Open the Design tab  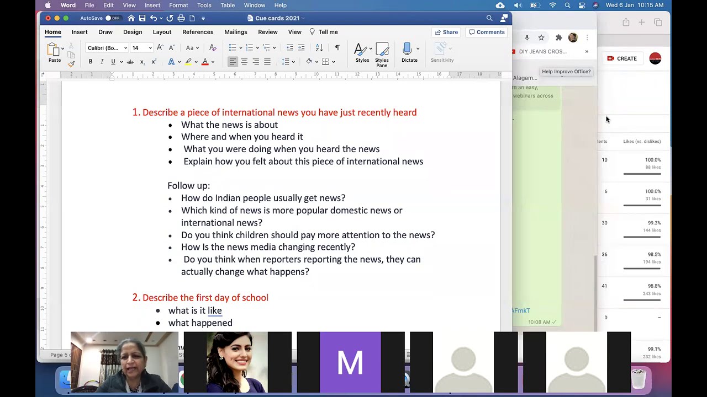pos(133,32)
